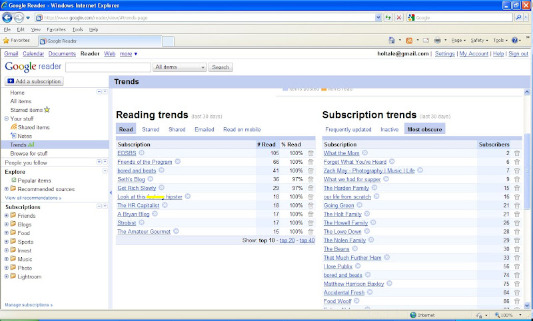This screenshot has height=321, width=533.
Task: Click the search magnifier icon
Action: 518,17
